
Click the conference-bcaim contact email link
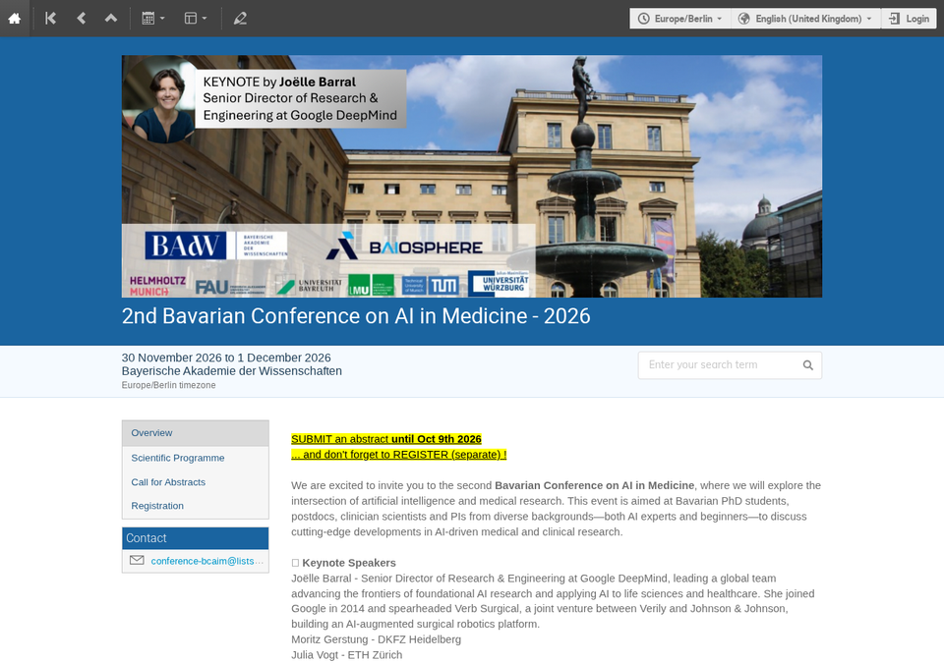click(x=206, y=561)
